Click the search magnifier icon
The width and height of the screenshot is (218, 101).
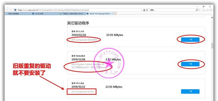click(x=197, y=10)
